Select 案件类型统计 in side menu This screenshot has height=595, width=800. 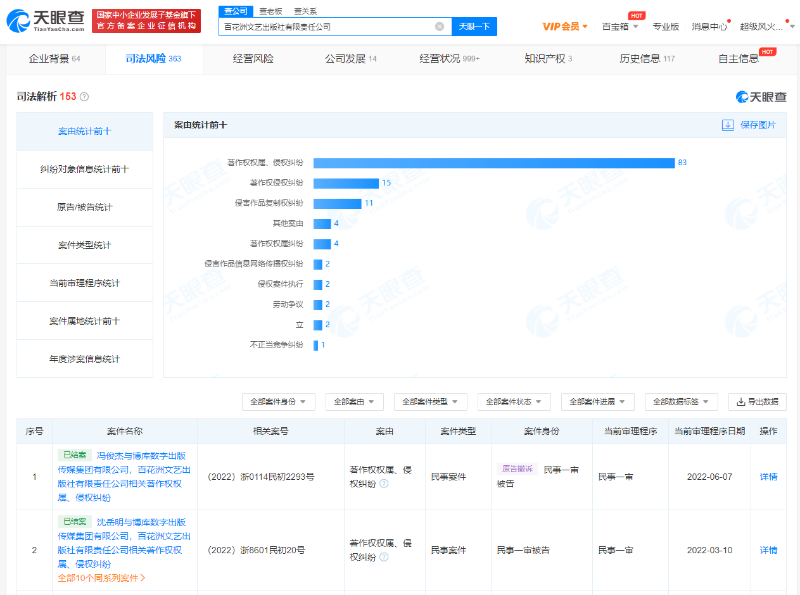coord(85,245)
